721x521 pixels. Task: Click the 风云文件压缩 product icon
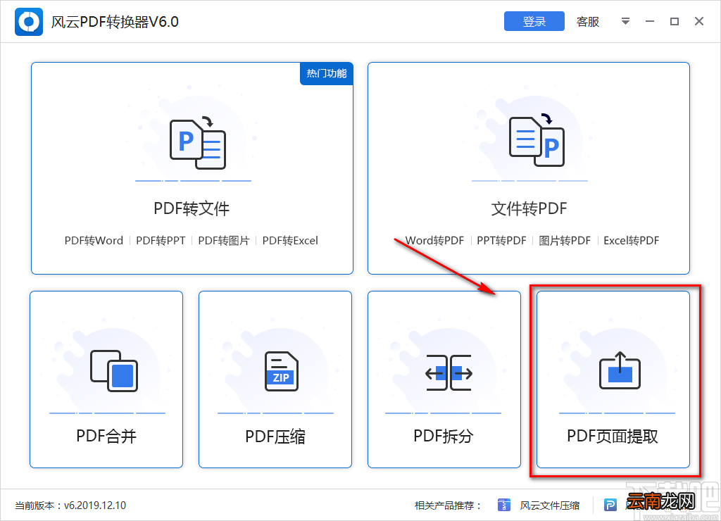coord(504,505)
